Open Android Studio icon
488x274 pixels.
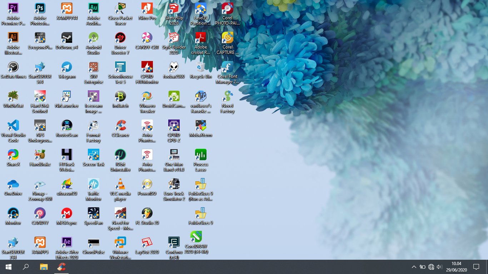94,43
